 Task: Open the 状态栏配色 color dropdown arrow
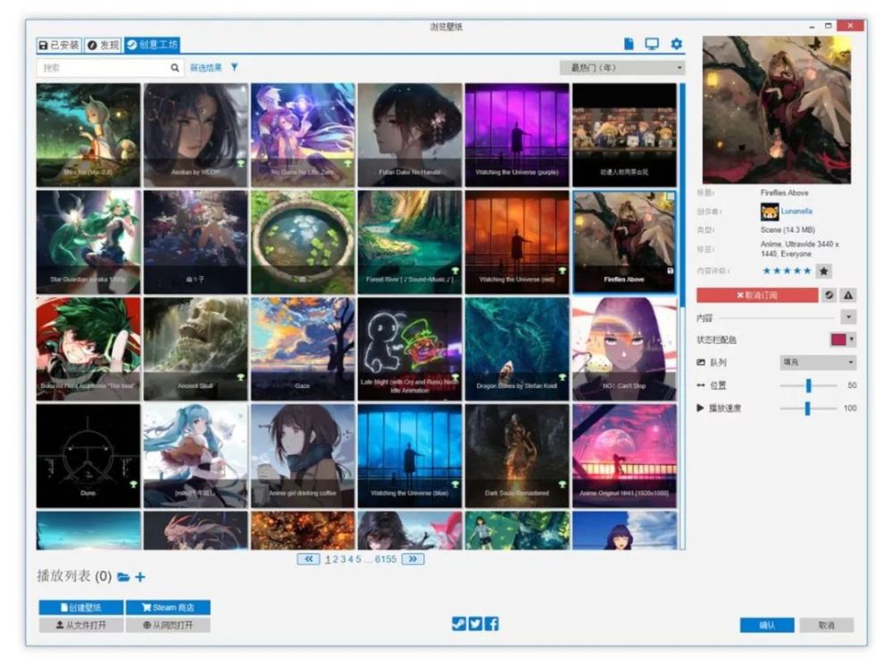(x=851, y=339)
